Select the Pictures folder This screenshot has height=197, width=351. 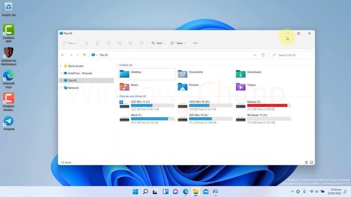[188, 86]
